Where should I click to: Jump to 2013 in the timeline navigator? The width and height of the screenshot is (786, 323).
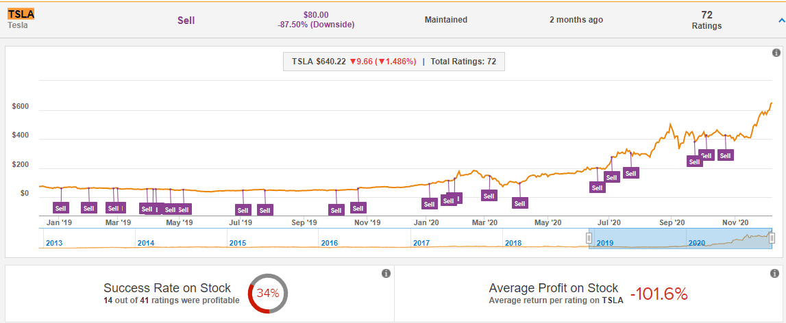tap(54, 243)
